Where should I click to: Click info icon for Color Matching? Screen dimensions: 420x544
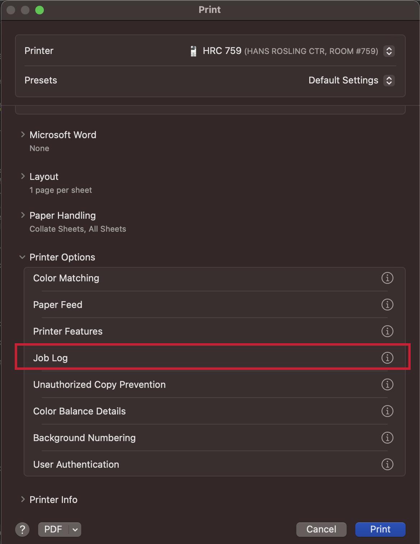[387, 278]
